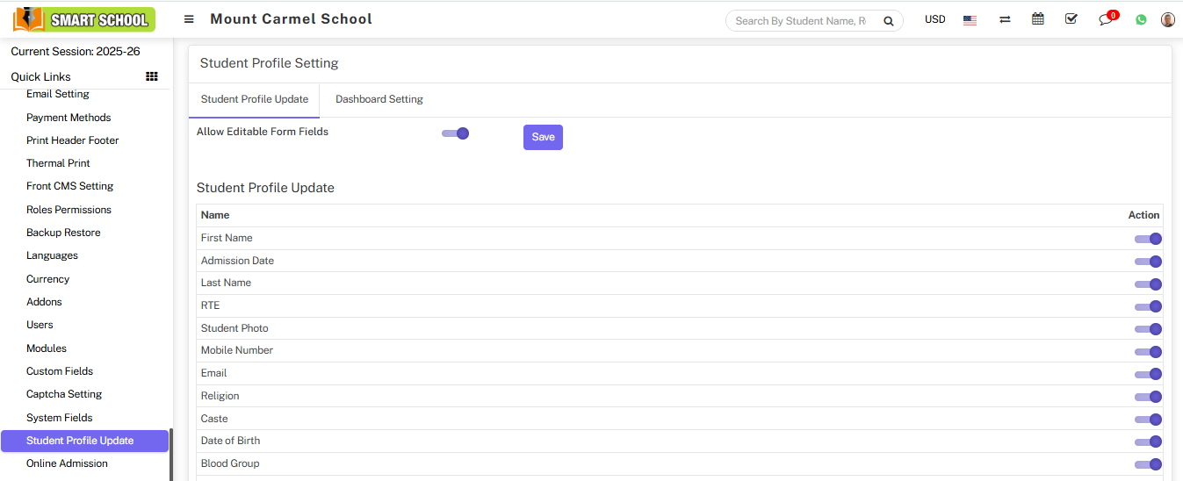Open Currency in sidebar
The height and width of the screenshot is (481, 1183).
pos(47,279)
